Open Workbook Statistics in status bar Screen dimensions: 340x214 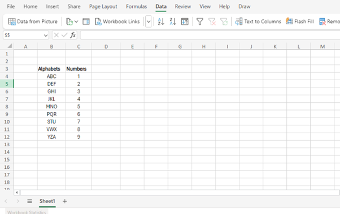tap(27, 212)
